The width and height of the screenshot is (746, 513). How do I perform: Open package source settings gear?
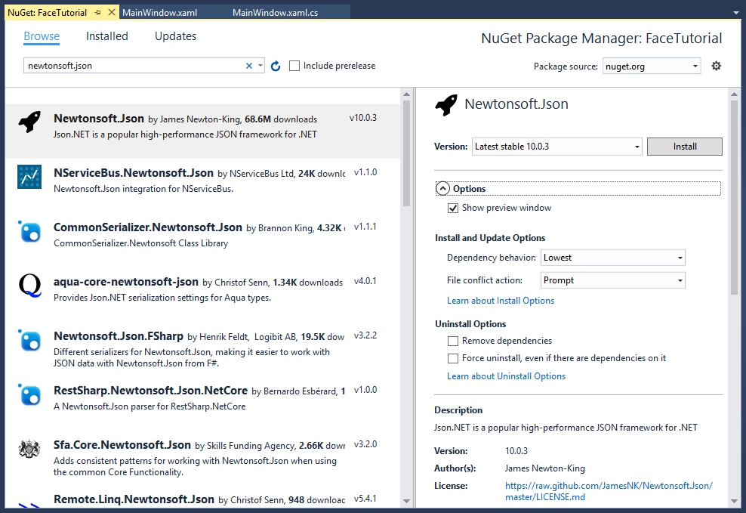tap(716, 66)
